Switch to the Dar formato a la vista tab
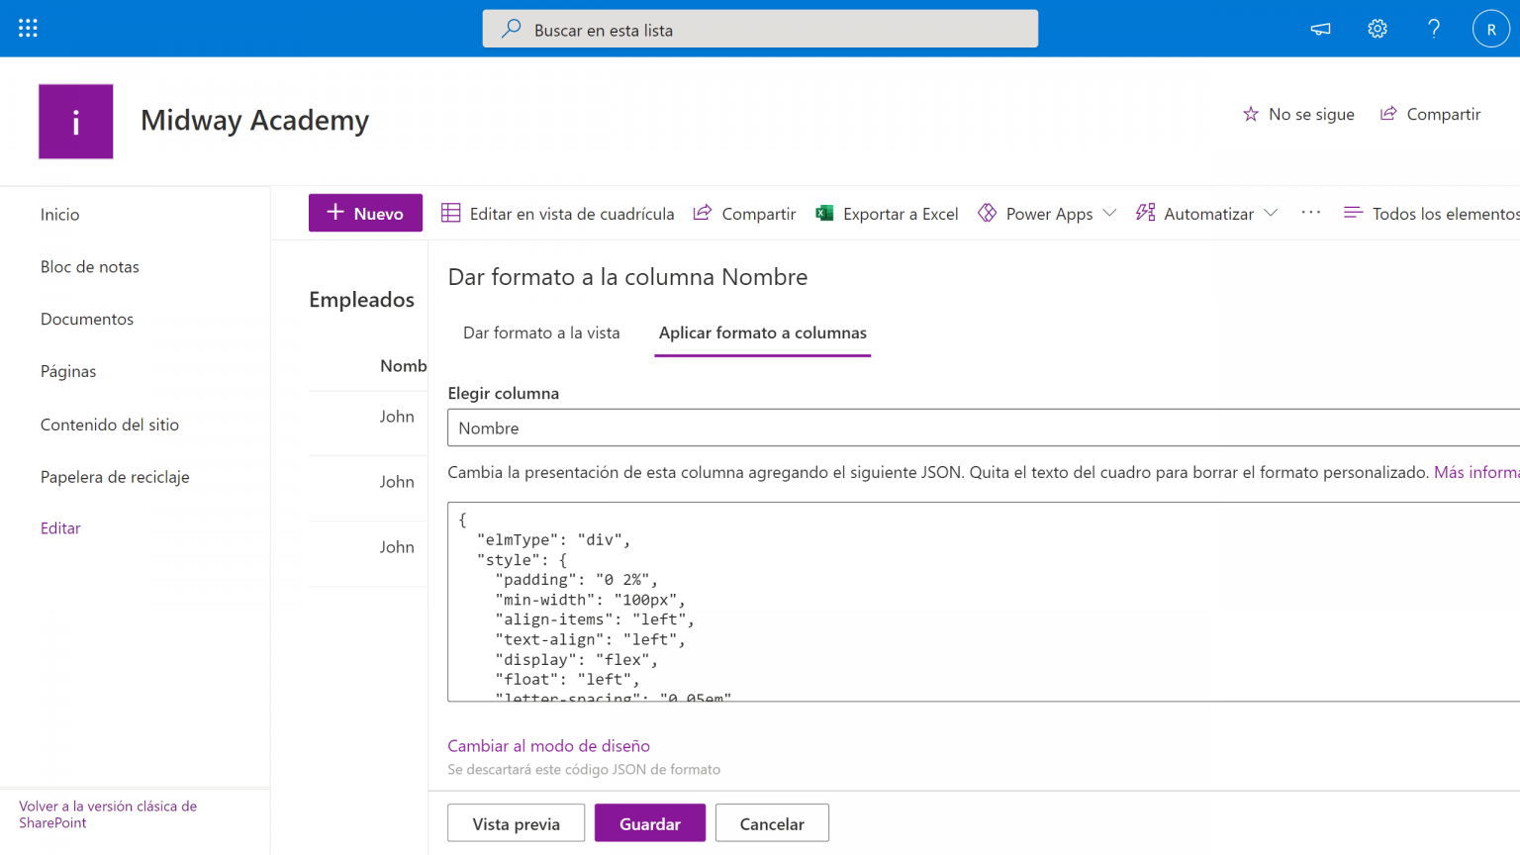This screenshot has height=855, width=1520. click(x=541, y=332)
